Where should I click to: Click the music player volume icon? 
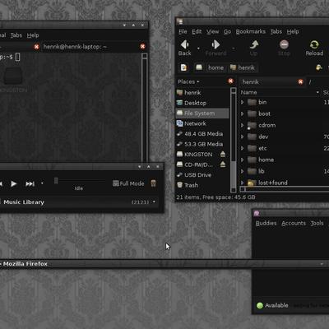154,183
